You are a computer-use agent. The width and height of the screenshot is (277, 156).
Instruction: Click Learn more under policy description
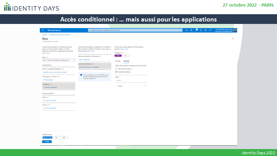pyautogui.click(x=46, y=53)
